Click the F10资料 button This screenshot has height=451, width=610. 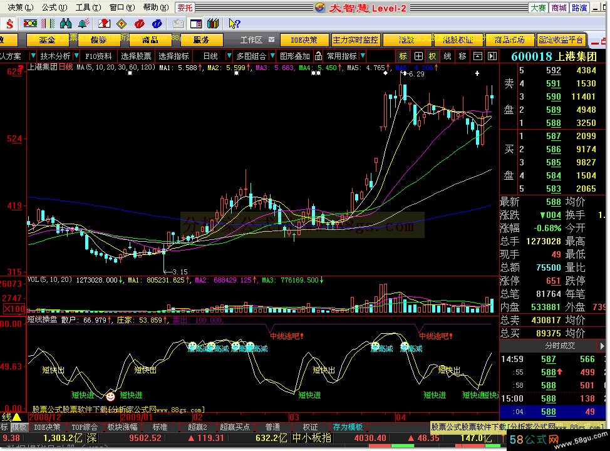click(98, 56)
